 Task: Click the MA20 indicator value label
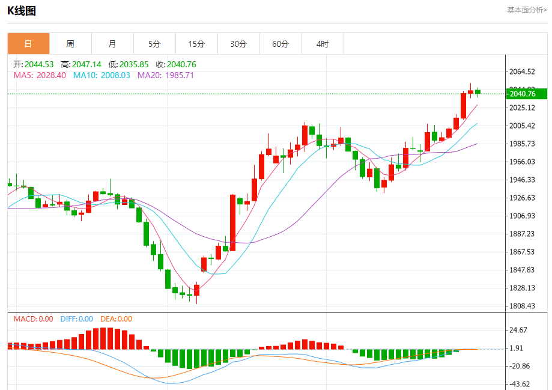click(165, 75)
